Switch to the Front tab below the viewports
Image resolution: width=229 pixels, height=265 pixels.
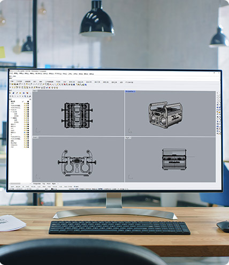click(49, 184)
